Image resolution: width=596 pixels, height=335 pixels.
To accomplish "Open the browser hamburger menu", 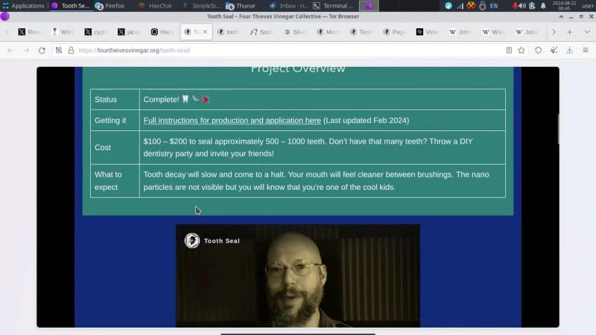I will coord(586,50).
